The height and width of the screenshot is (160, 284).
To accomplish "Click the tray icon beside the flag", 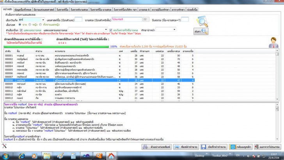I will (x=259, y=156).
